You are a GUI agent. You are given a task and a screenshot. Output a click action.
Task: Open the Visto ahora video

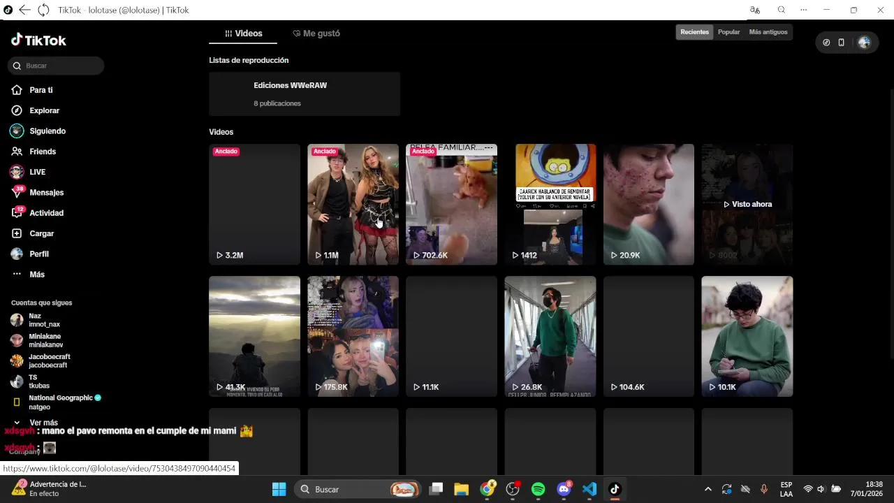coord(747,204)
